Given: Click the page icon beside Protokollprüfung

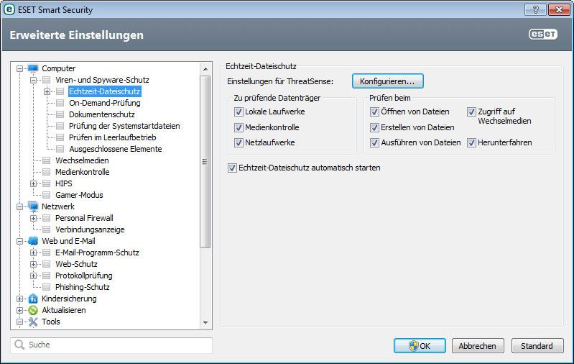Looking at the screenshot, I should 46,276.
